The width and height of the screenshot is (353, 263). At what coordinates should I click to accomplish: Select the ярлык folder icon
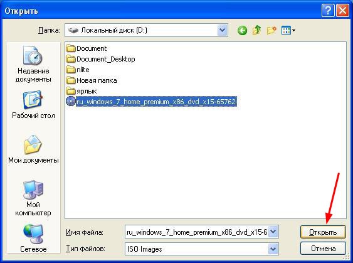tap(71, 91)
